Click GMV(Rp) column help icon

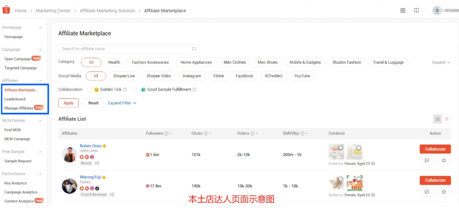pos(302,133)
